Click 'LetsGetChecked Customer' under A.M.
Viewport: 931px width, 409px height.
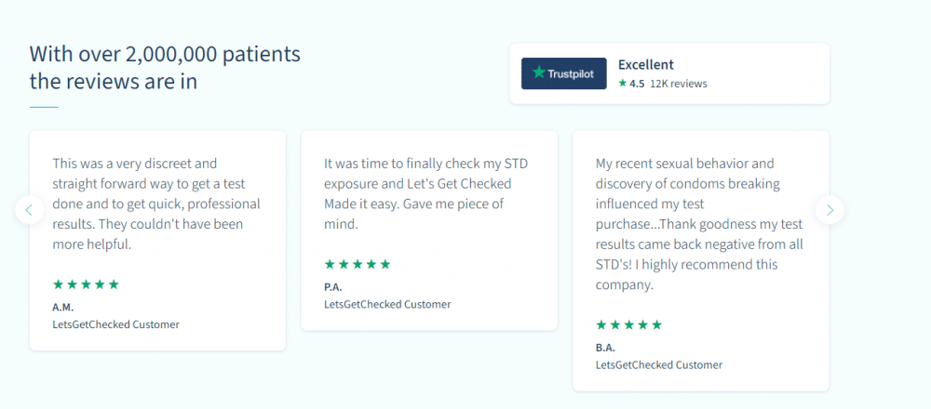(x=115, y=324)
